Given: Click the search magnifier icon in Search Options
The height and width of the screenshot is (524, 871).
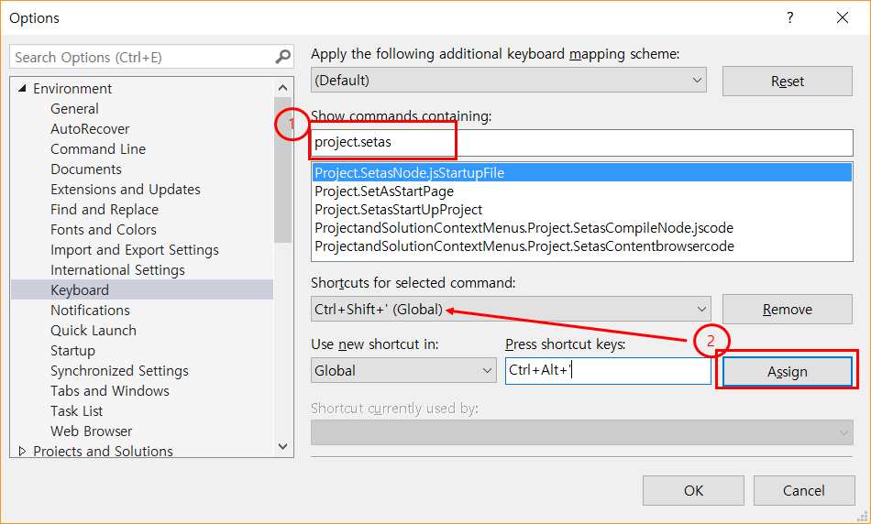Looking at the screenshot, I should (282, 57).
